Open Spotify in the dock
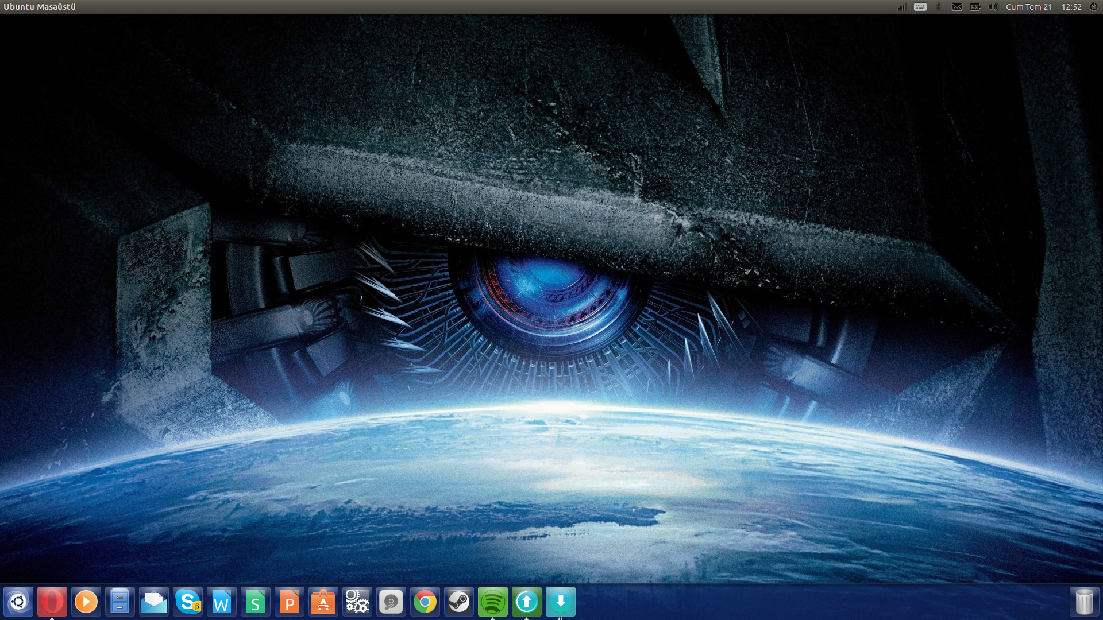This screenshot has height=620, width=1103. click(493, 602)
